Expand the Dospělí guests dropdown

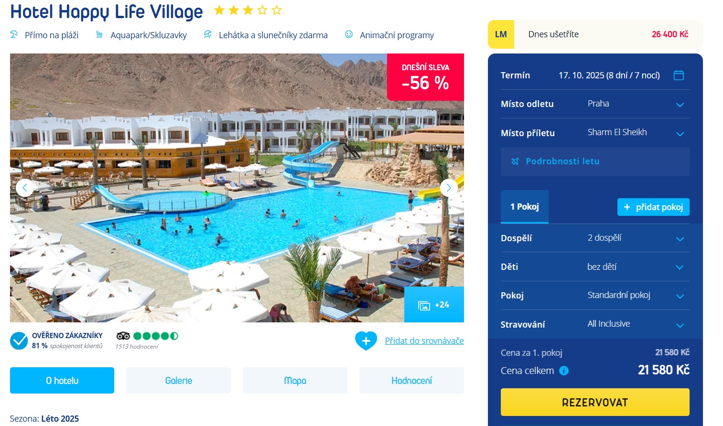point(595,238)
